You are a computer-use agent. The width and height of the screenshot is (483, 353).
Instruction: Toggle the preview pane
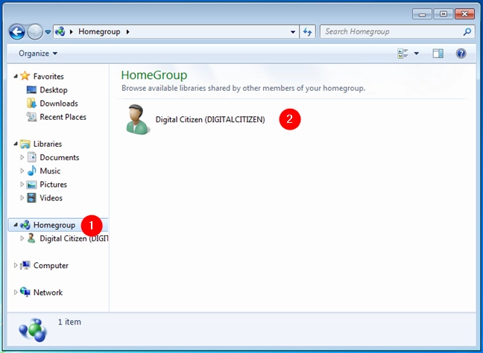click(x=438, y=54)
